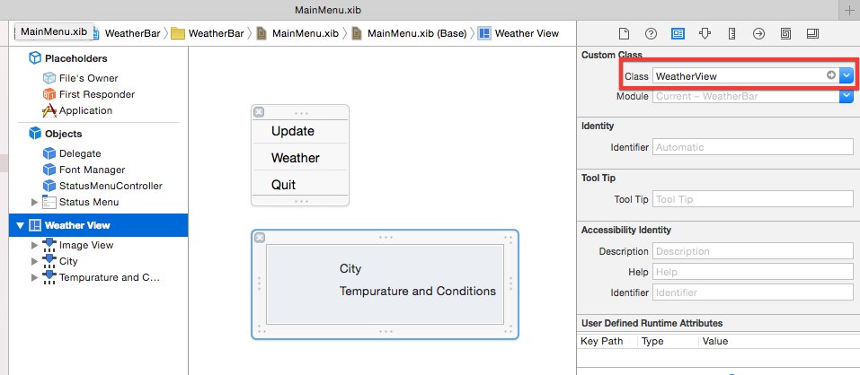This screenshot has height=375, width=860.
Task: Open the Module dropdown arrow
Action: [x=847, y=96]
